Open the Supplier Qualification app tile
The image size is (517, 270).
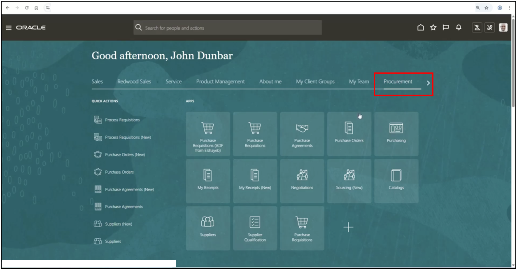(255, 228)
